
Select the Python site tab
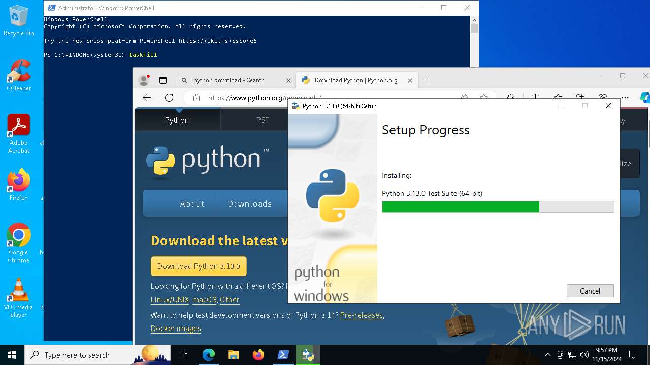pyautogui.click(x=177, y=120)
